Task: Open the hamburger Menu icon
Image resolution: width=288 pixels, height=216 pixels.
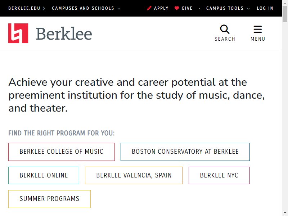Action: click(258, 29)
